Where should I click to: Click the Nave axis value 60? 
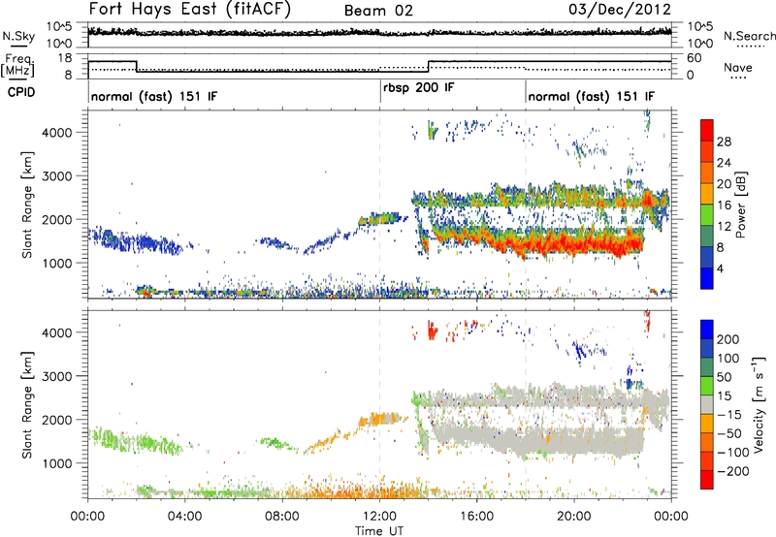coord(695,58)
